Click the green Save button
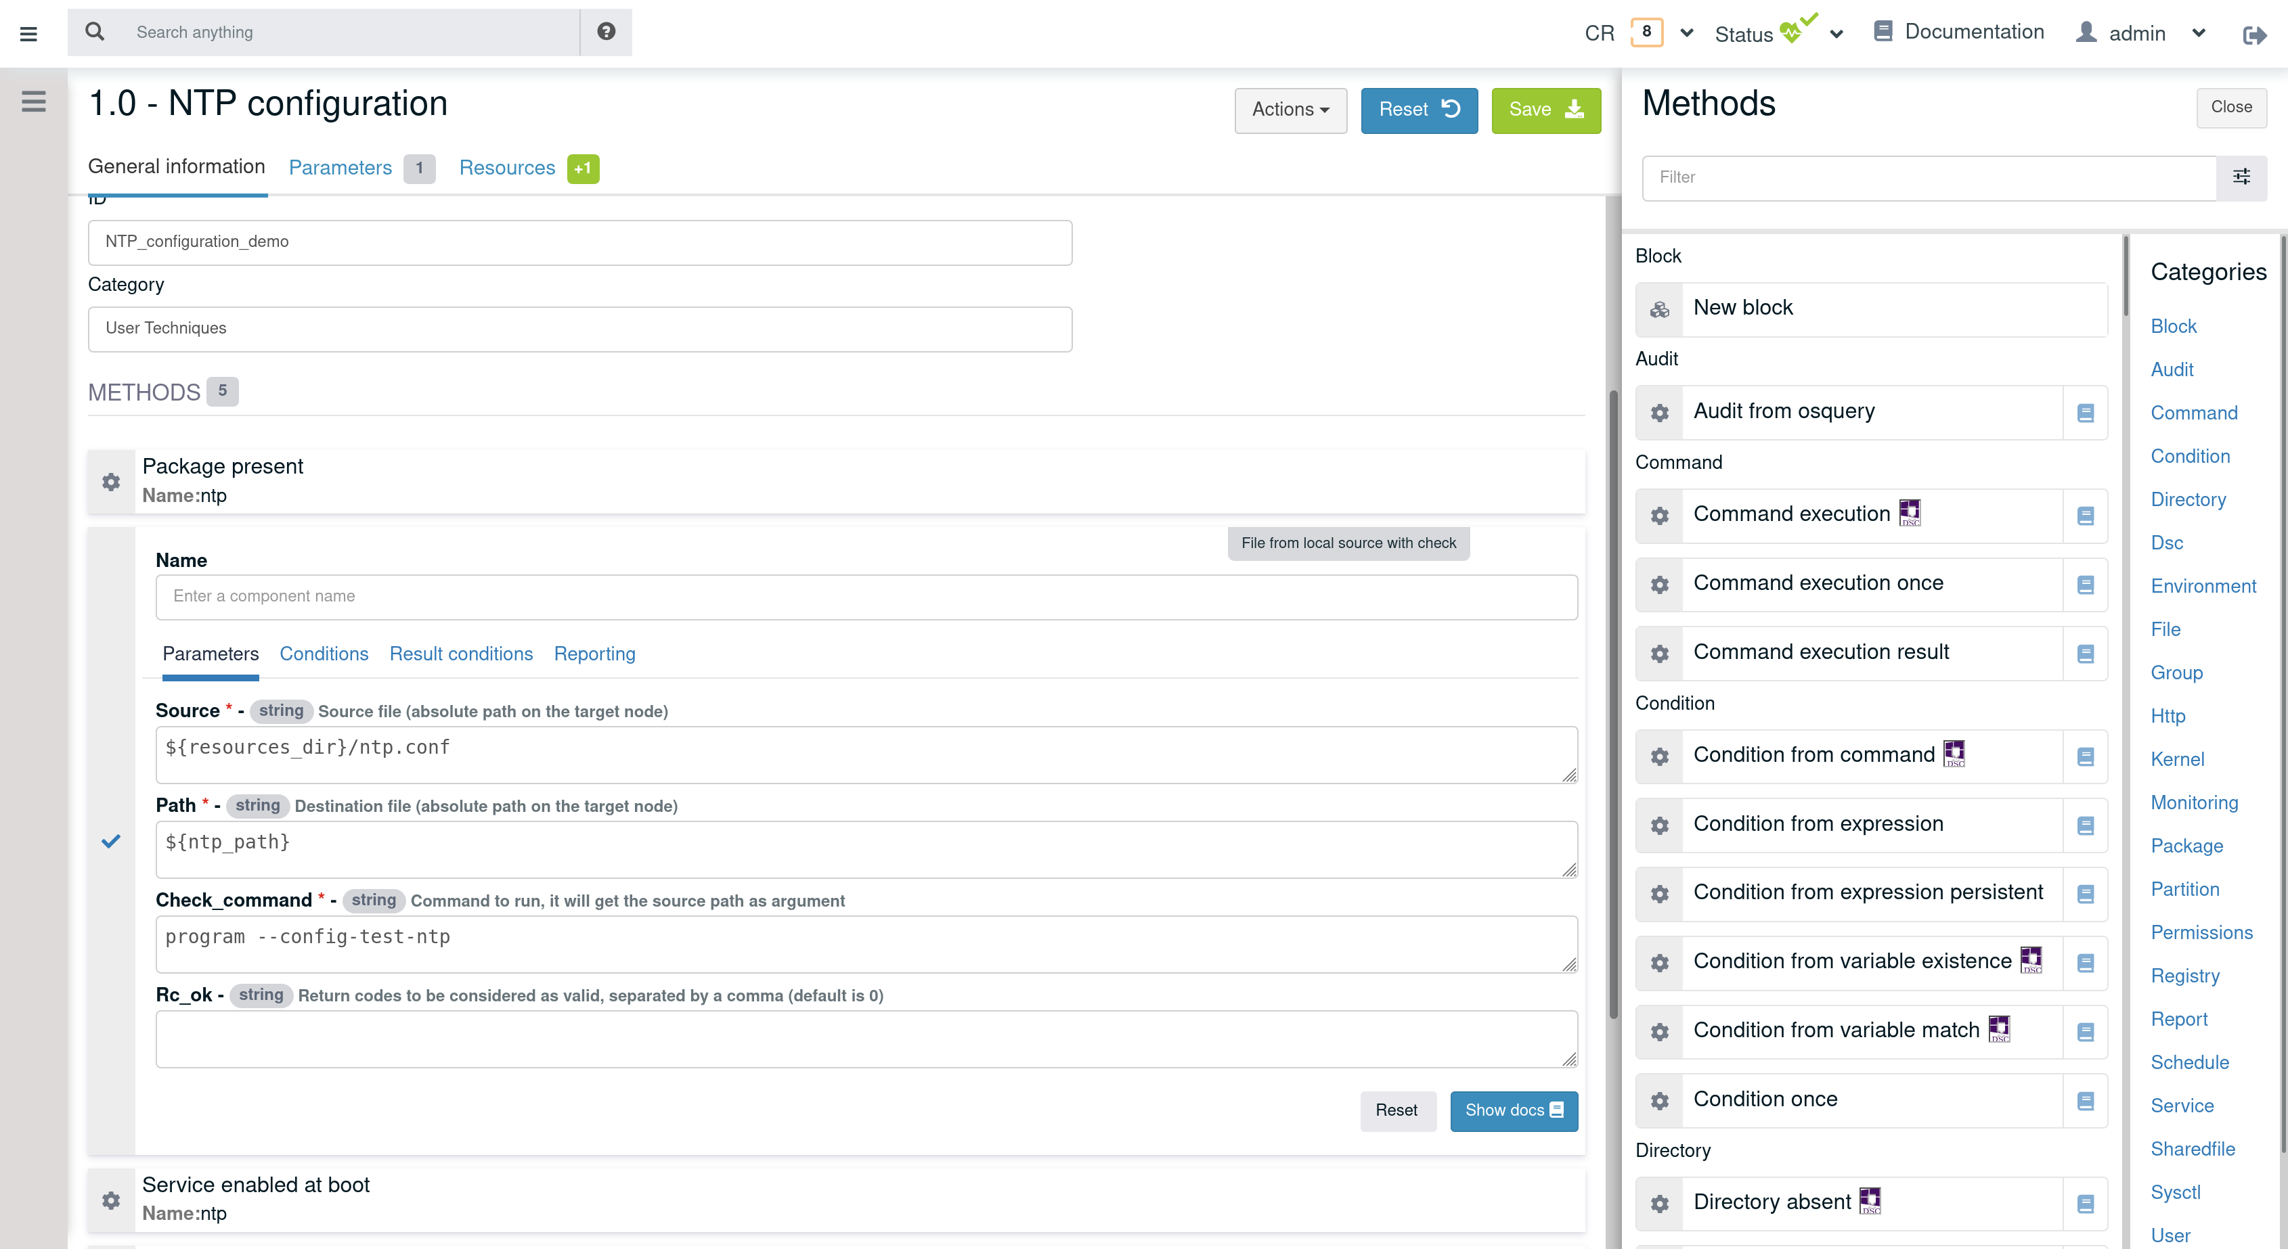Image resolution: width=2288 pixels, height=1249 pixels. point(1545,110)
